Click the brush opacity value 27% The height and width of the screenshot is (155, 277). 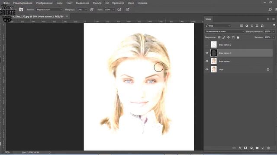[x=80, y=9]
